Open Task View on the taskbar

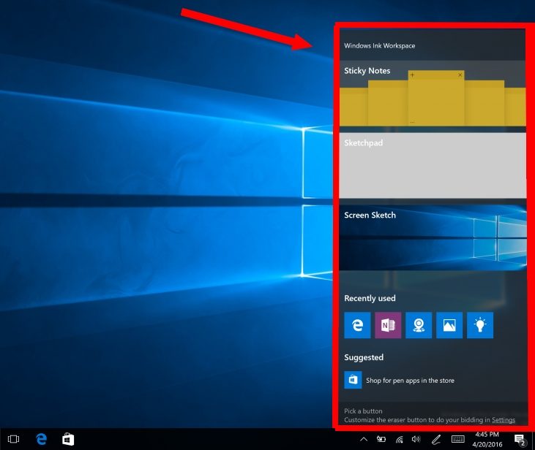pos(13,439)
